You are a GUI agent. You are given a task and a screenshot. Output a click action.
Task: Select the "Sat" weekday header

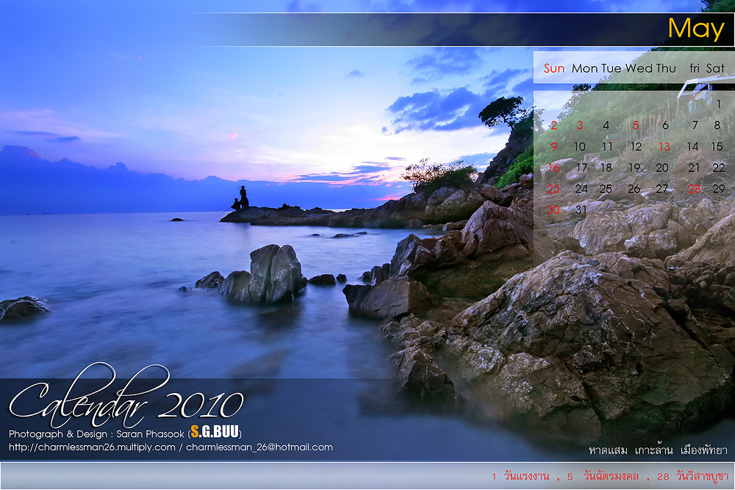tap(715, 68)
